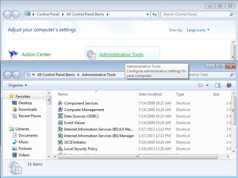The width and height of the screenshot is (238, 178).
Task: Select the Component Services name text
Action: coord(81,103)
